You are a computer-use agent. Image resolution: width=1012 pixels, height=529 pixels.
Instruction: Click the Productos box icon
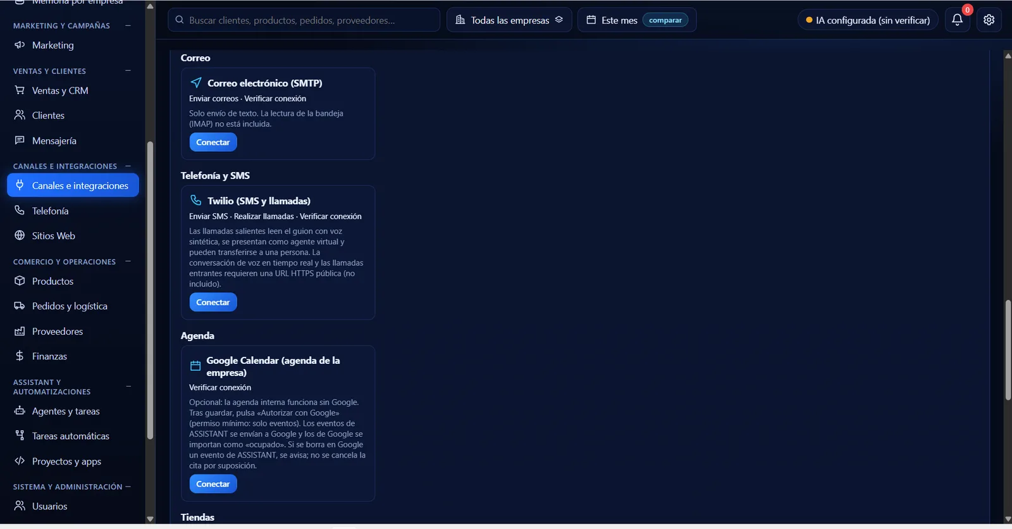pos(20,281)
